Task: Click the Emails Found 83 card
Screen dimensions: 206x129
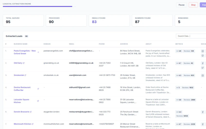Action: pyautogui.click(x=109, y=21)
